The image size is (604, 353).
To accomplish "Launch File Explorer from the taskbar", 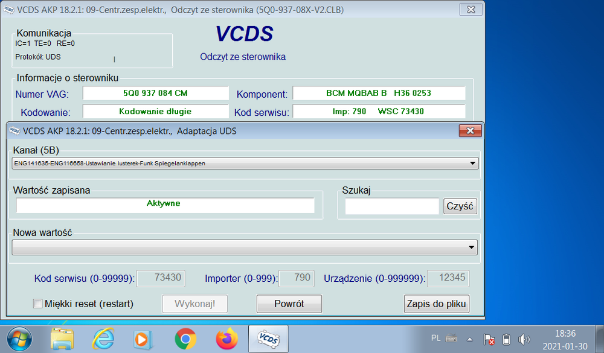I will coord(62,339).
